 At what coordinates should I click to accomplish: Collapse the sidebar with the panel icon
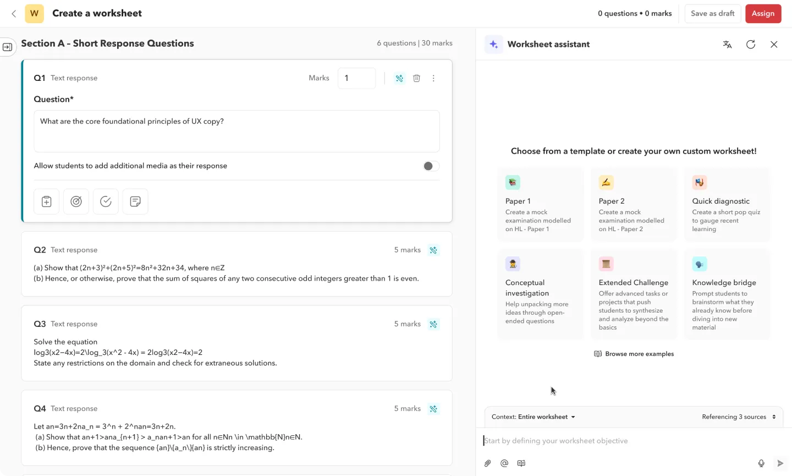pos(8,47)
